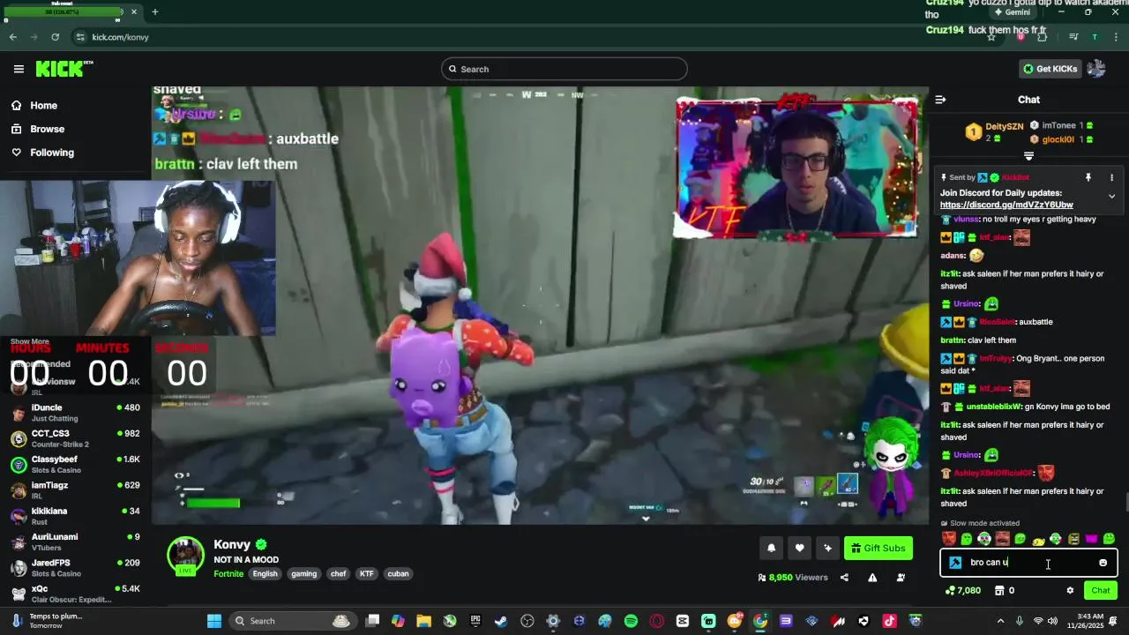Click Get KICKs button
The height and width of the screenshot is (635, 1129).
[1050, 69]
